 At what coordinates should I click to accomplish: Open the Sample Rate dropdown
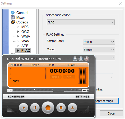pos(99,42)
